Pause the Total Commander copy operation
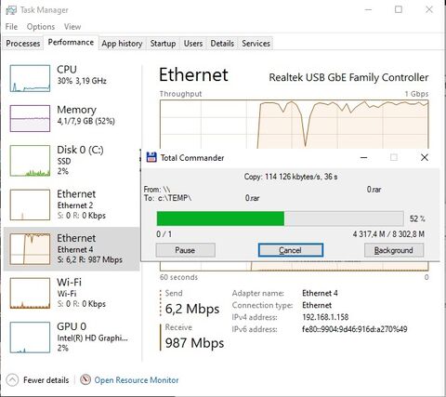446x397 pixels. [185, 250]
